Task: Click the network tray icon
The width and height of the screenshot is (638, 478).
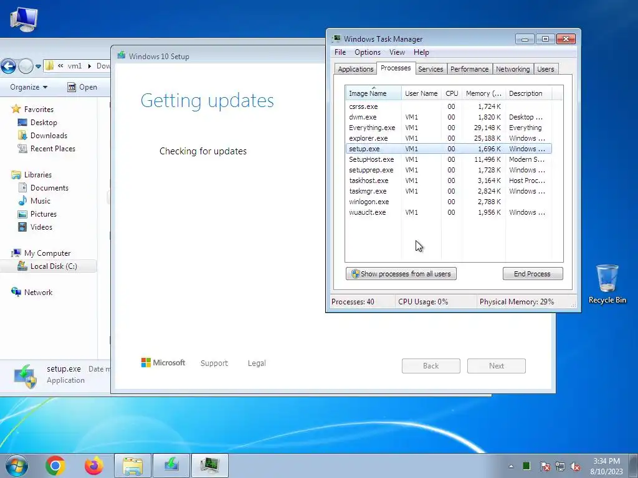Action: (560, 466)
